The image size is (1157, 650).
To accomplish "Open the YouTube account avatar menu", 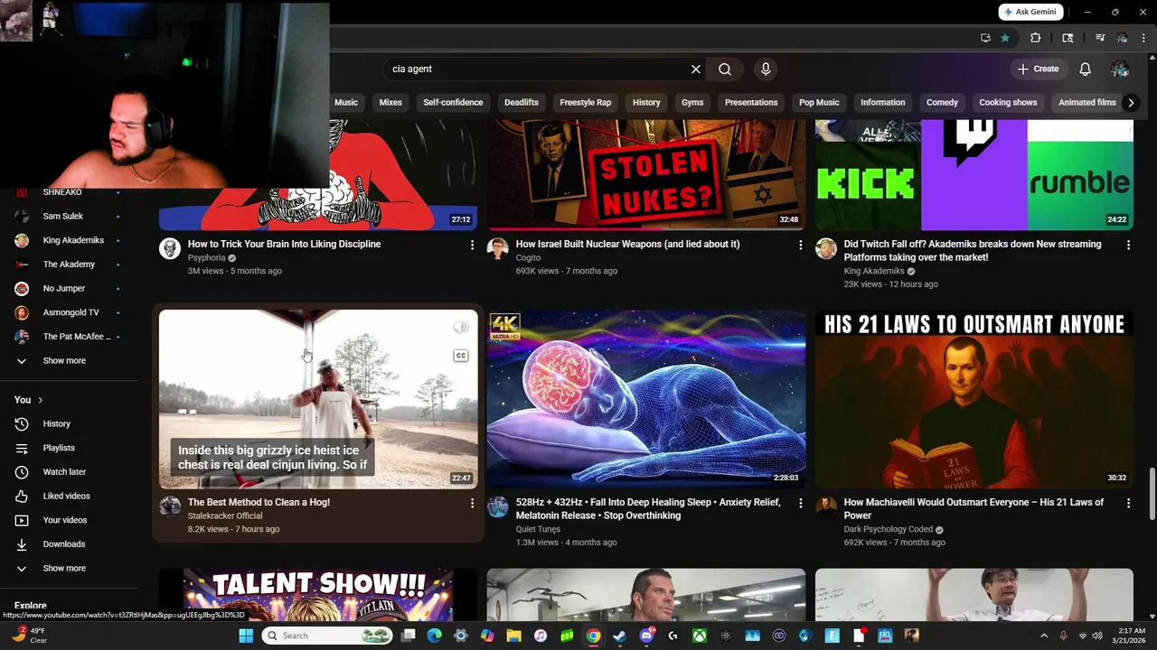I will coord(1120,70).
